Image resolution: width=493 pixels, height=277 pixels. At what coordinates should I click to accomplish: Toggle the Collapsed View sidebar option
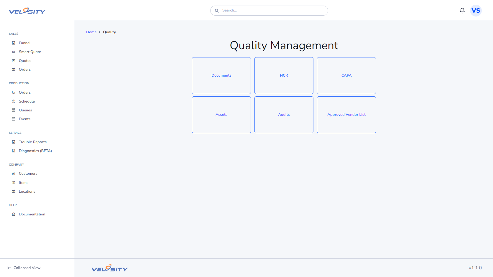[24, 268]
